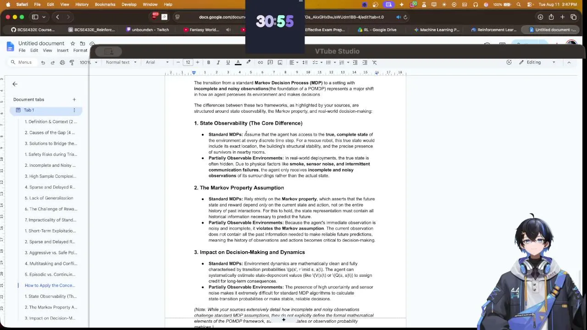Navigate to '5. Episodic vs. Continuin...' outline item
This screenshot has width=587, height=330.
pos(50,275)
